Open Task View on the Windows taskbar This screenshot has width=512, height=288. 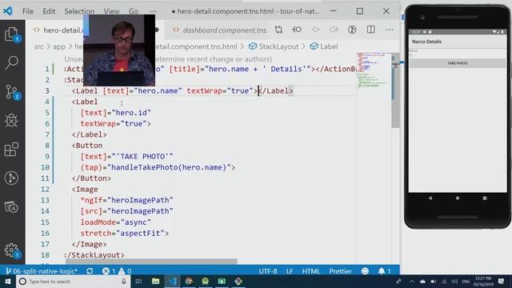coord(138,281)
